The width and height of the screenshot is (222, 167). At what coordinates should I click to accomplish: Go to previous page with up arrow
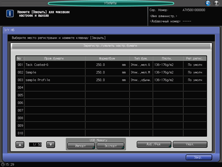point(20,145)
